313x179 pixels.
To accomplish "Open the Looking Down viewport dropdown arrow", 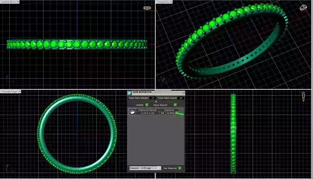I will point(18,2).
